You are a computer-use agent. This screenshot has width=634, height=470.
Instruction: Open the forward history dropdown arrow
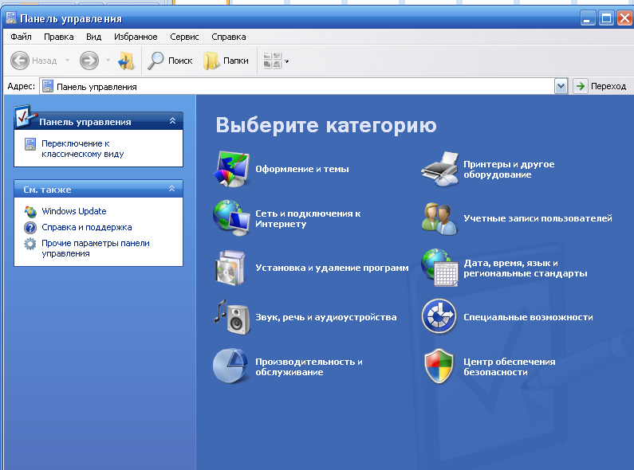[x=108, y=61]
